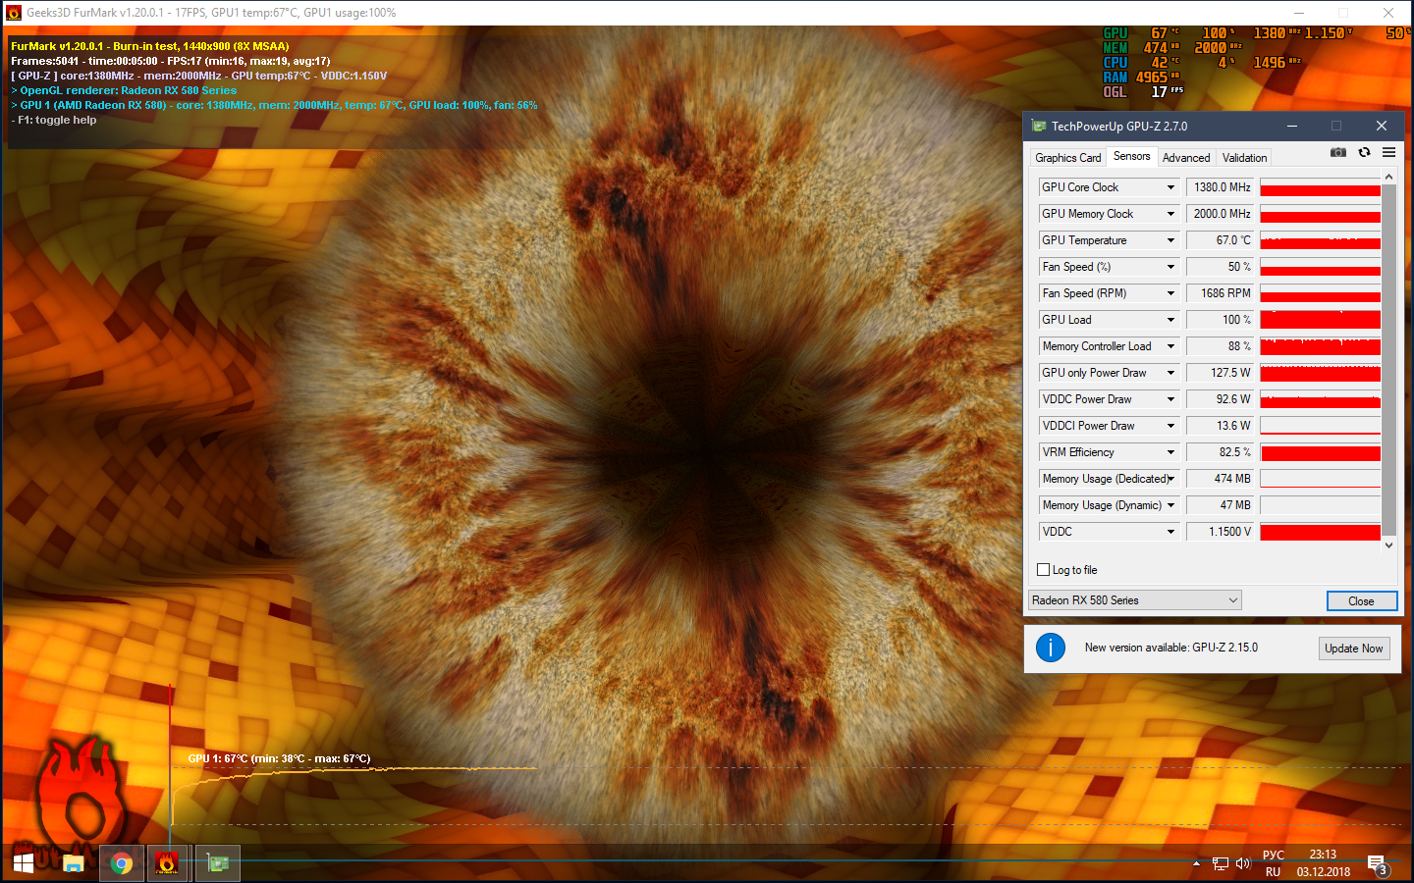The image size is (1414, 883).
Task: Click the GPU Temperature red history graph
Action: pyautogui.click(x=1321, y=240)
